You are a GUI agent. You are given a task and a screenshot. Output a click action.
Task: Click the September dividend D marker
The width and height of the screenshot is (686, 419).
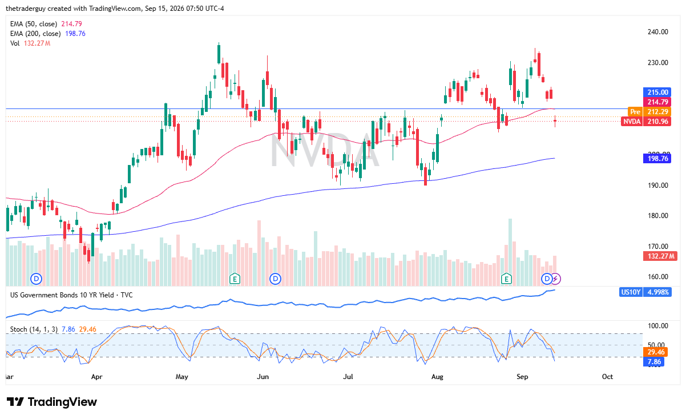tap(547, 279)
